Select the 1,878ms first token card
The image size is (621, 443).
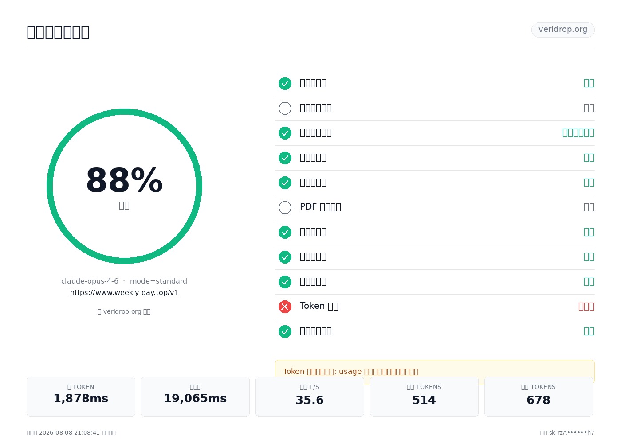(81, 396)
